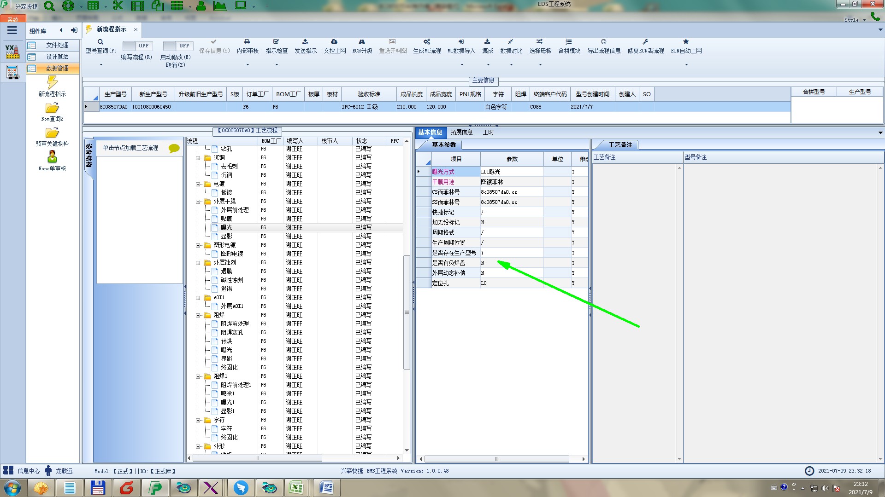
Task: Click the green person icon in title bar
Action: tap(201, 6)
